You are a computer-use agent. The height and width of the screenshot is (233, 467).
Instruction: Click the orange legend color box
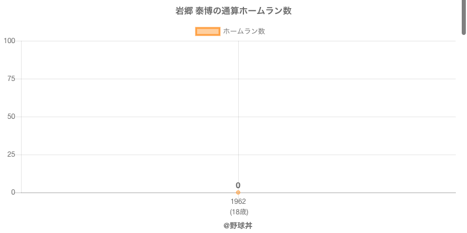[x=207, y=31]
